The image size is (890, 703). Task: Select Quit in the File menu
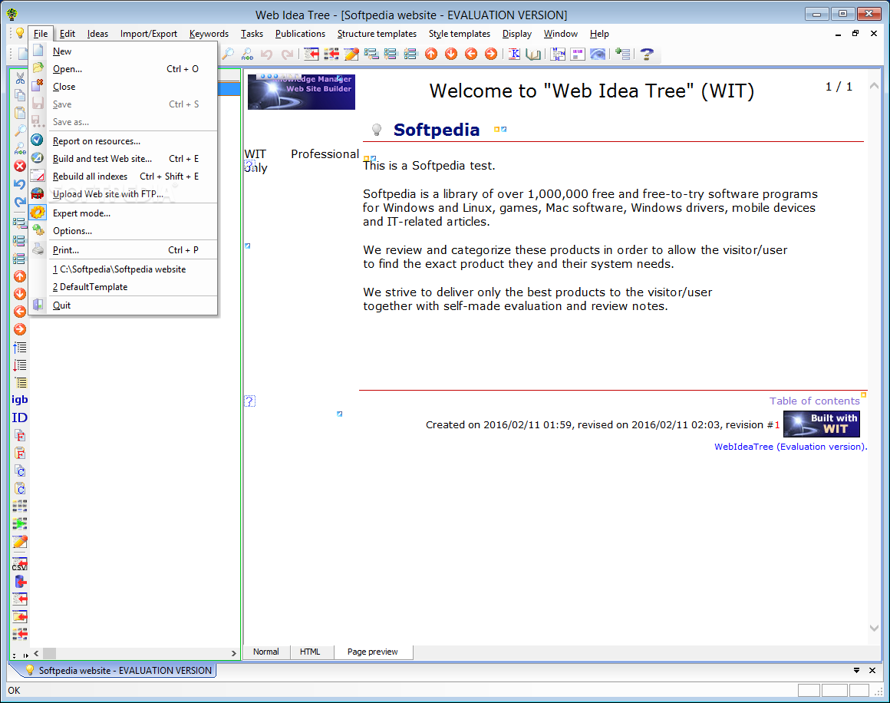tap(124, 305)
